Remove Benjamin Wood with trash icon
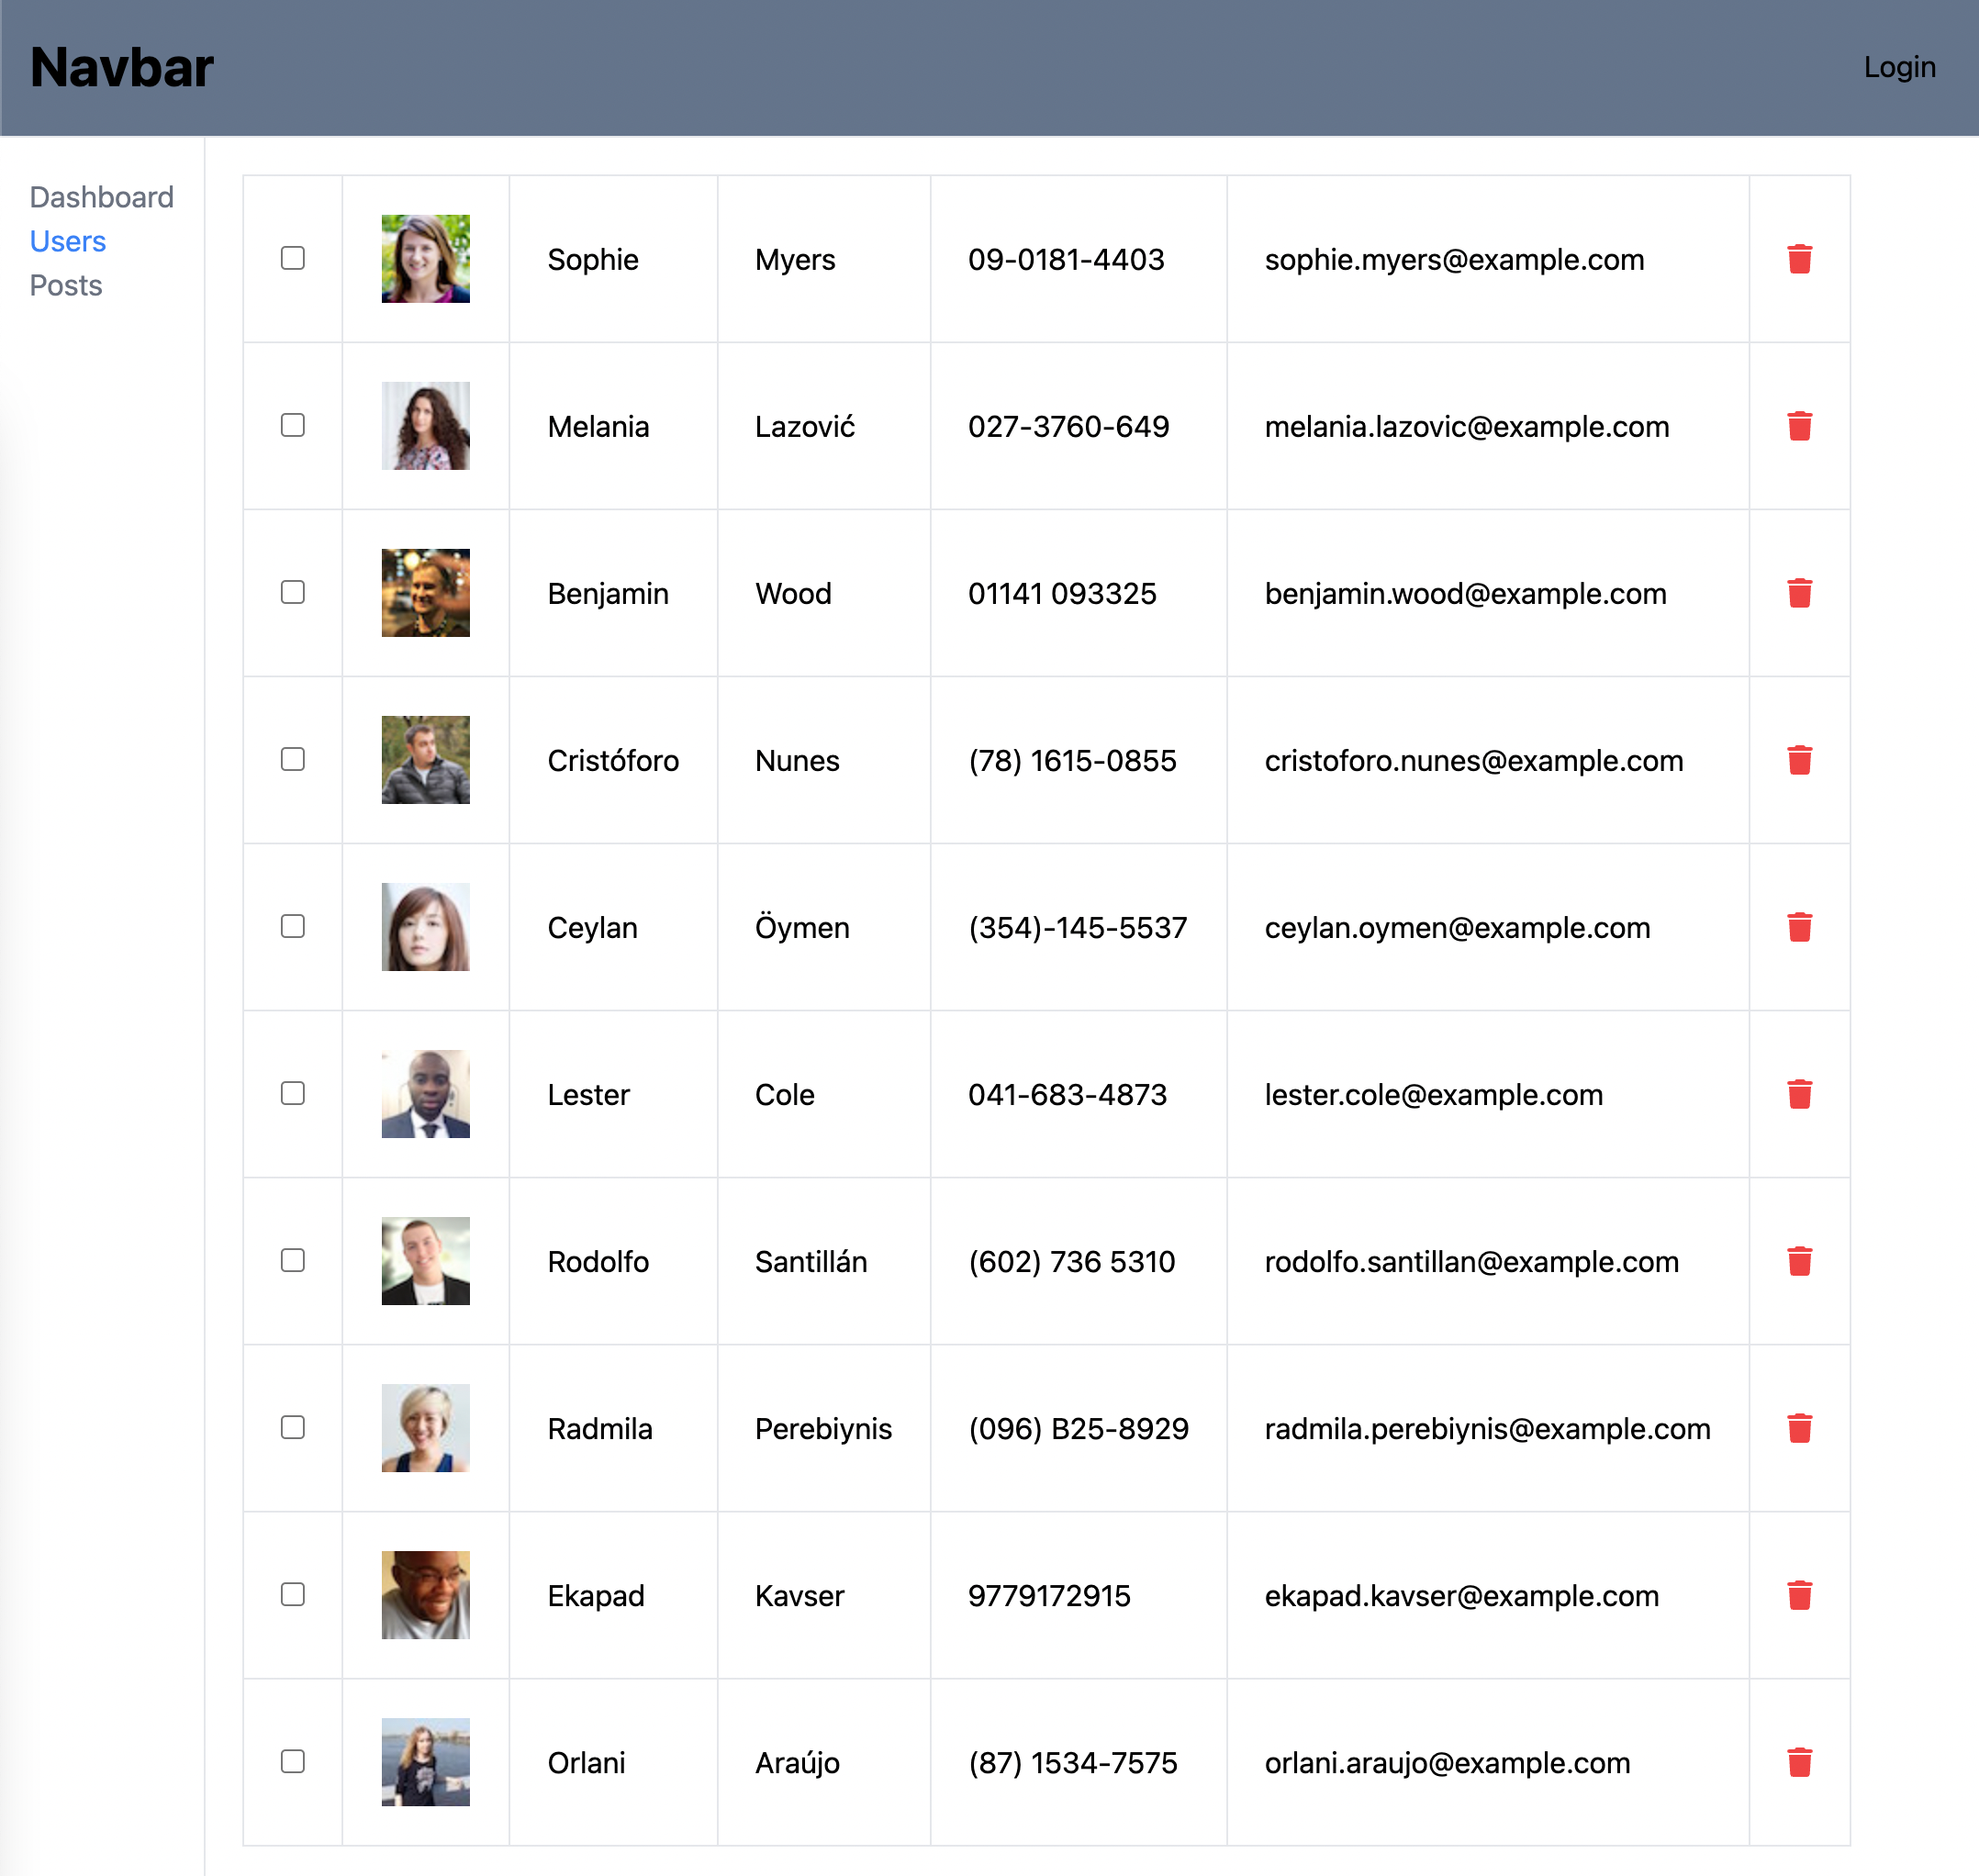This screenshot has width=1979, height=1876. pyautogui.click(x=1799, y=593)
